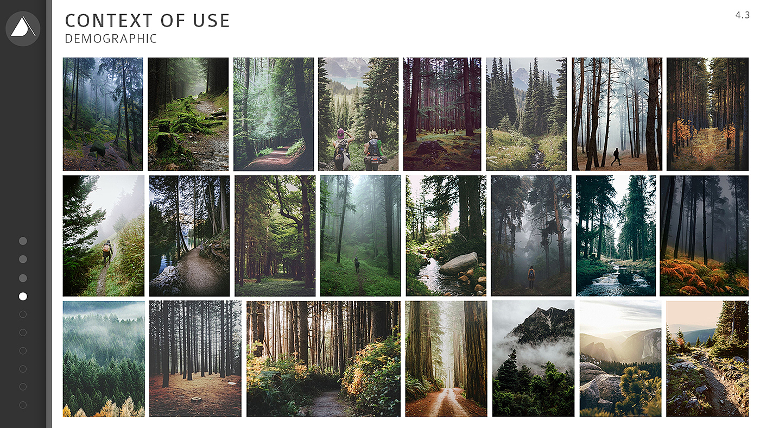Select the last hollow navigation dot
The image size is (760, 428).
(x=23, y=405)
